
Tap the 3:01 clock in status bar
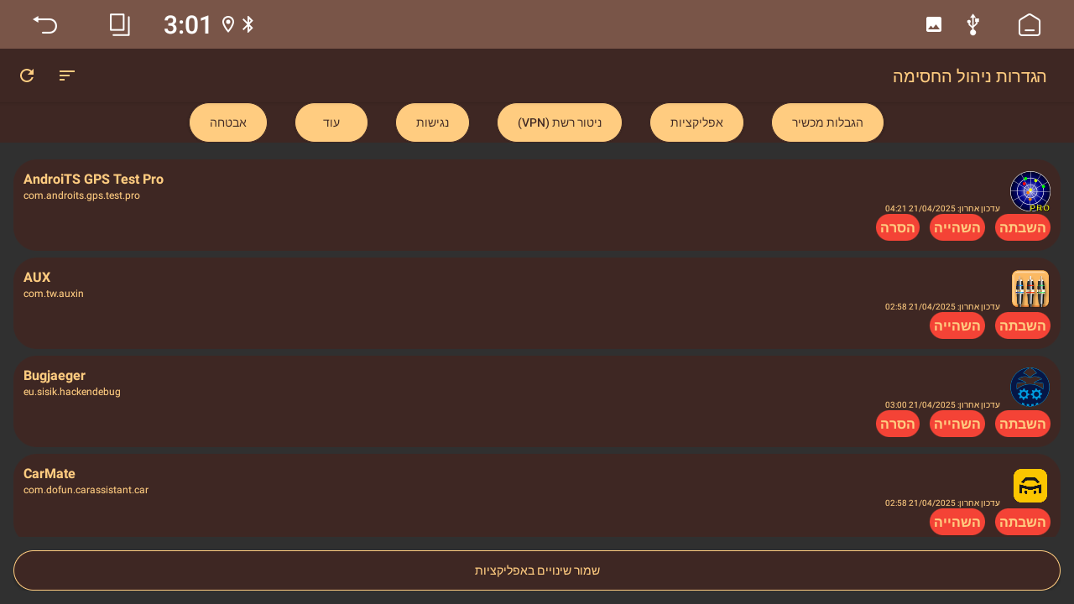tap(188, 25)
